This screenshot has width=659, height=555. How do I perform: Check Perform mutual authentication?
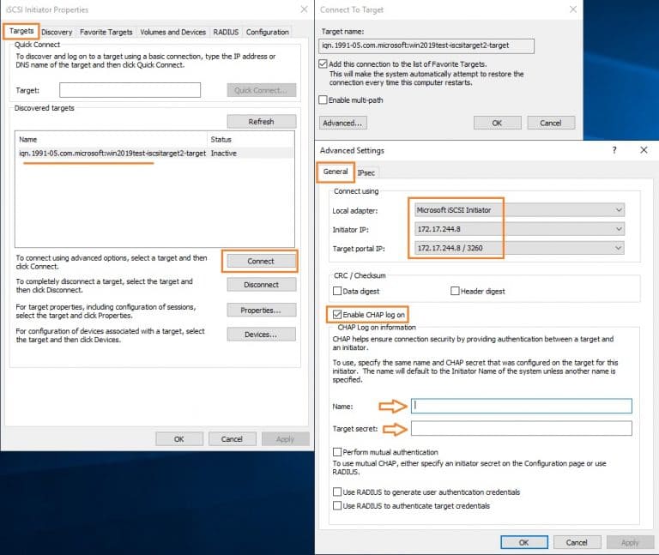[x=337, y=452]
